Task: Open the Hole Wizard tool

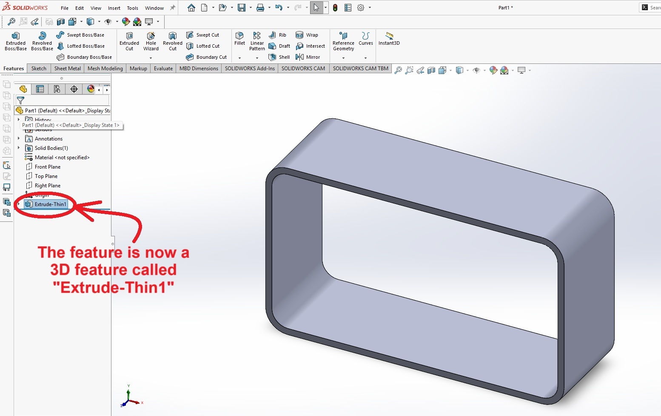Action: pos(151,41)
